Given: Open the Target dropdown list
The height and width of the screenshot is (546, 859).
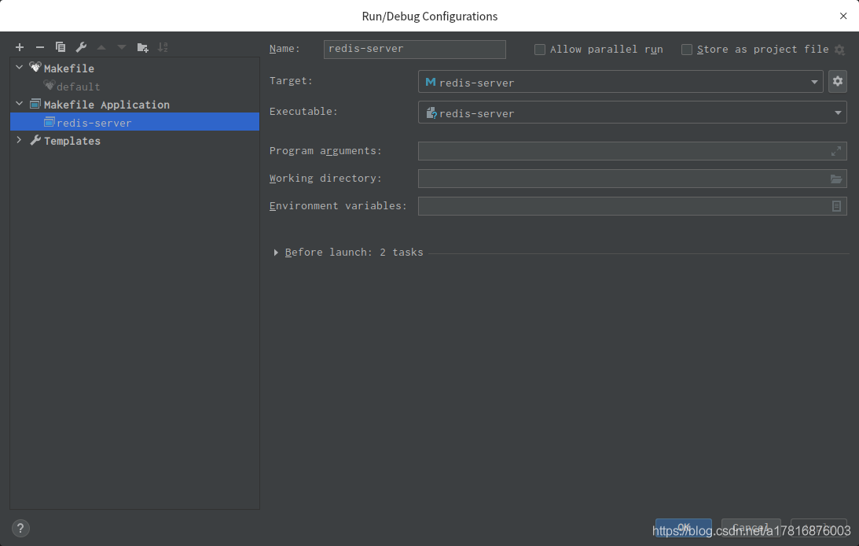Looking at the screenshot, I should (x=814, y=82).
